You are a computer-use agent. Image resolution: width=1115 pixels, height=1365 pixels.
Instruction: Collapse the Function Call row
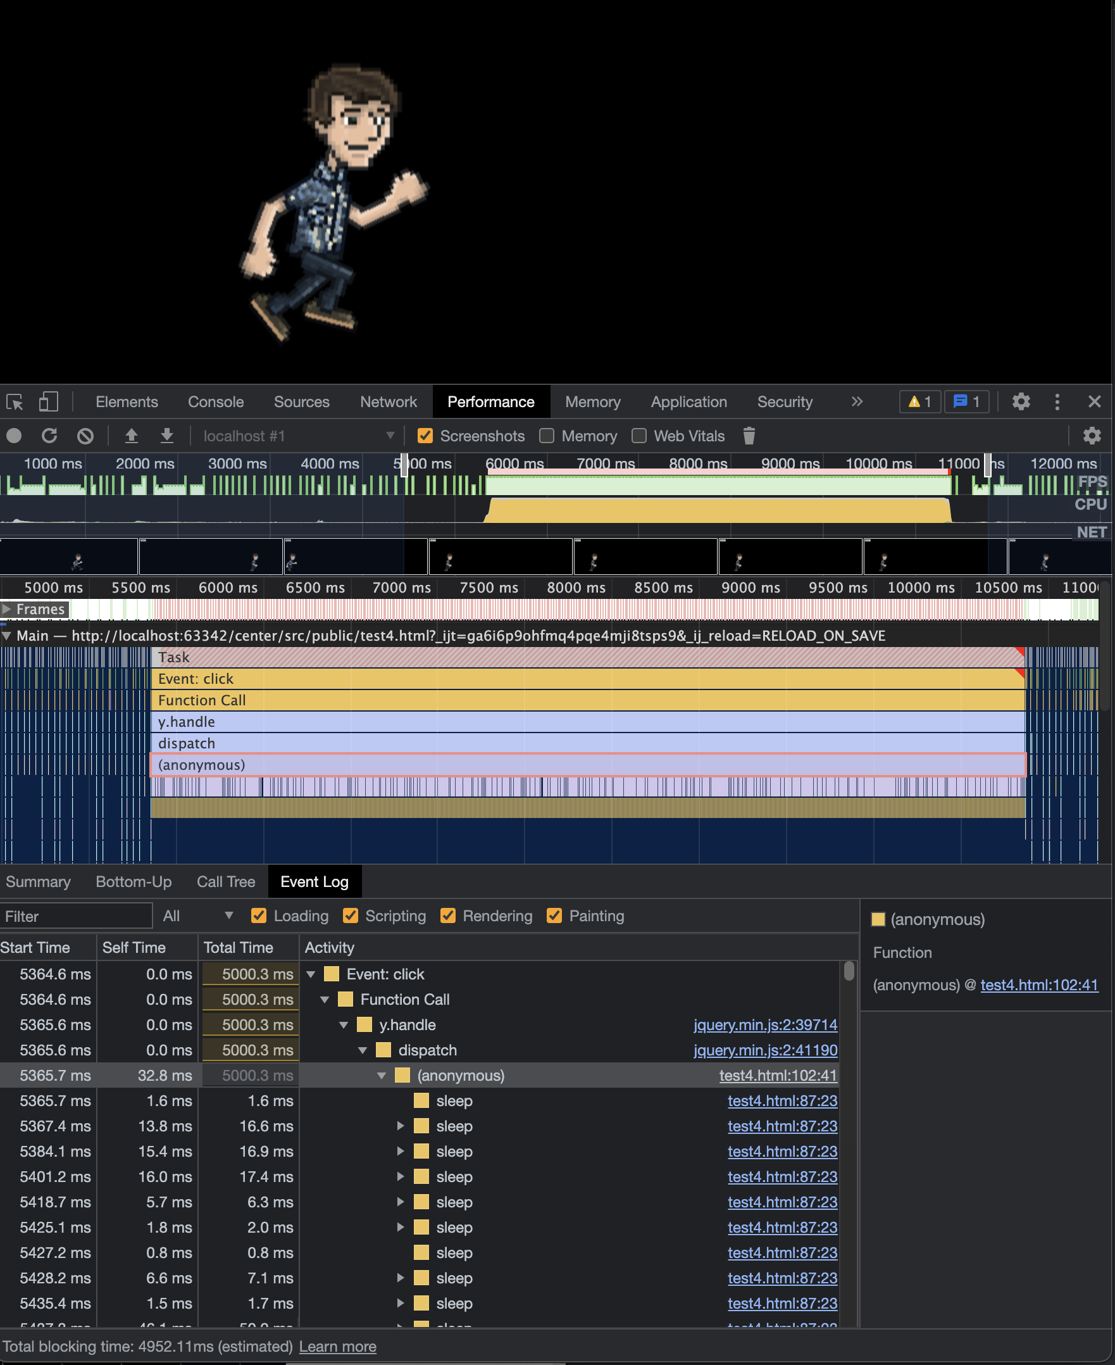(x=325, y=999)
